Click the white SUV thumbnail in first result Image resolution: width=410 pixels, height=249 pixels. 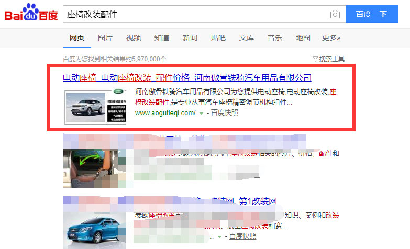(x=95, y=107)
